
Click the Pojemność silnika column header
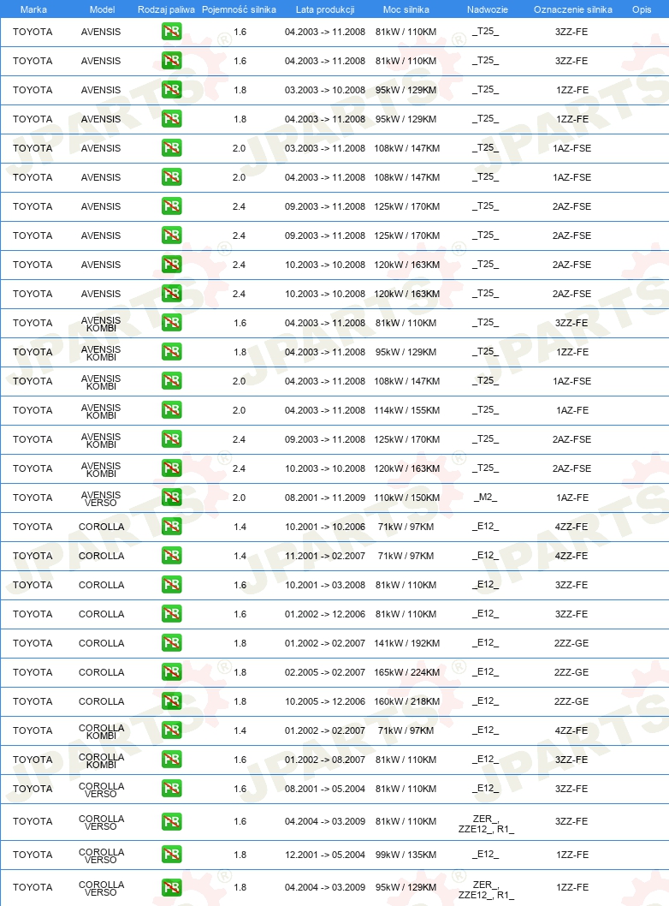tap(239, 9)
